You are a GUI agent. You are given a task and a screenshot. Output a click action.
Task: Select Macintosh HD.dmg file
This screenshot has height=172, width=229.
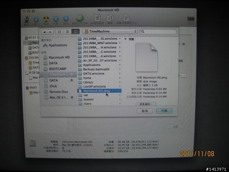99,91
